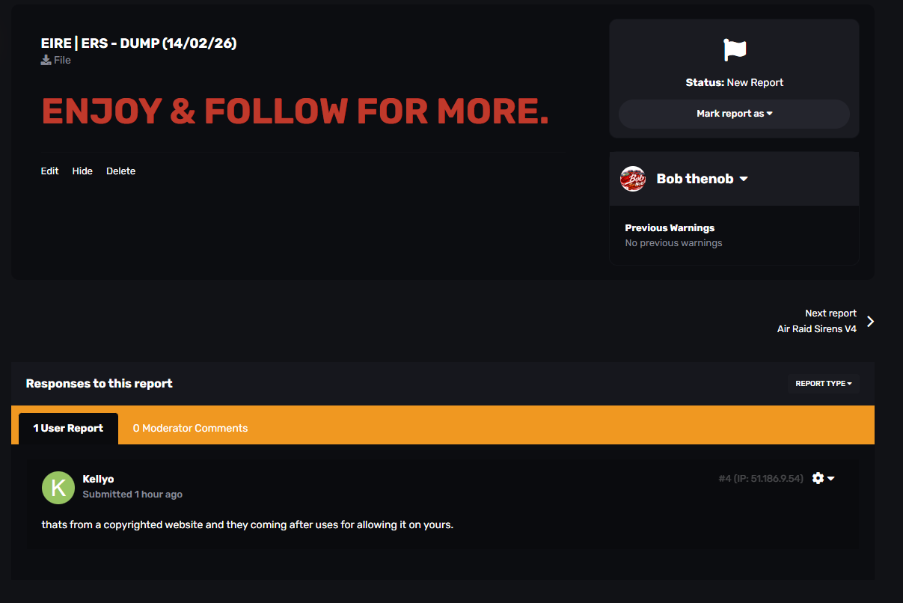Click the white report flag icon
Viewport: 903px width, 603px height.
(735, 50)
